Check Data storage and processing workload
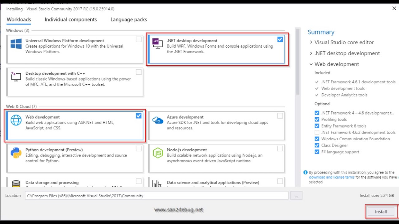The width and height of the screenshot is (399, 224). click(x=138, y=181)
